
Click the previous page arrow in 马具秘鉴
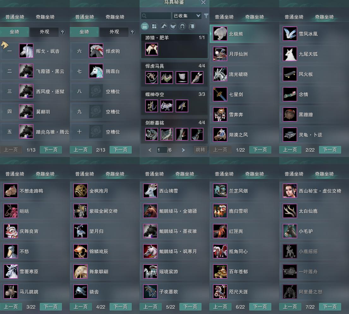point(150,150)
